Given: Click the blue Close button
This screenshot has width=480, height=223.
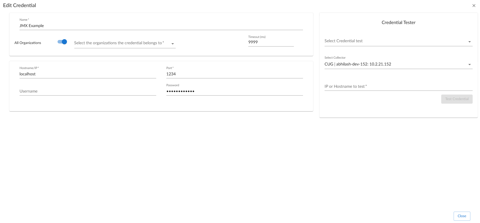Looking at the screenshot, I should point(462,216).
